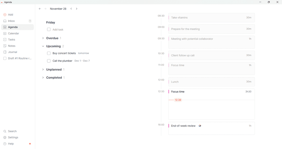Expand the Overdue section
The image size is (282, 149).
[43, 38]
